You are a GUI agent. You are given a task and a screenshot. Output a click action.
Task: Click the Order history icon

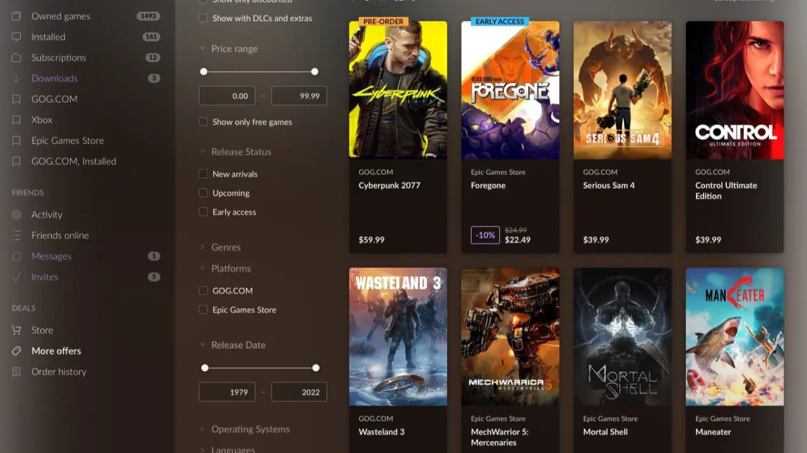[x=17, y=371]
